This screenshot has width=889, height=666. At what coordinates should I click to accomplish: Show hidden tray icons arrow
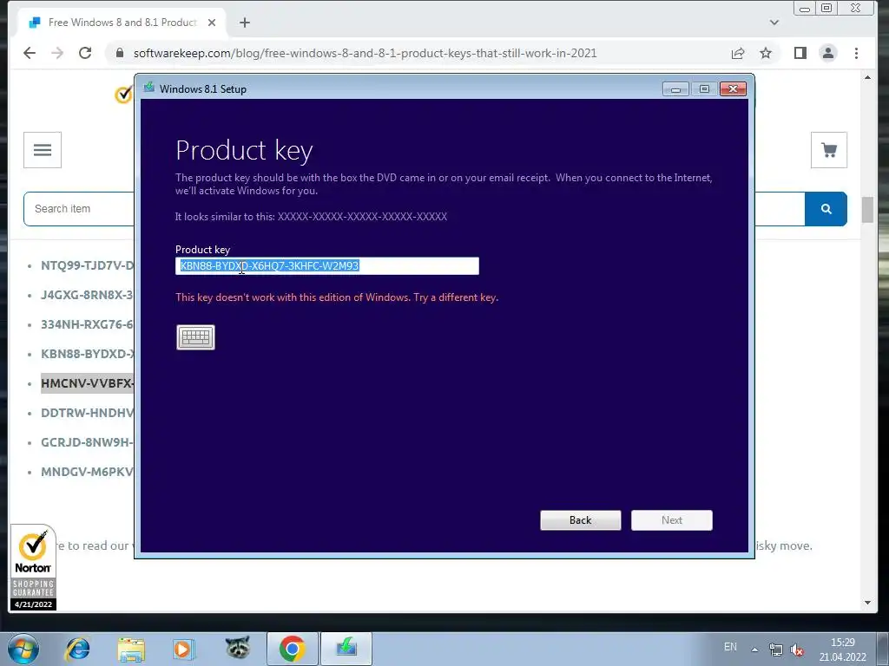tap(754, 650)
